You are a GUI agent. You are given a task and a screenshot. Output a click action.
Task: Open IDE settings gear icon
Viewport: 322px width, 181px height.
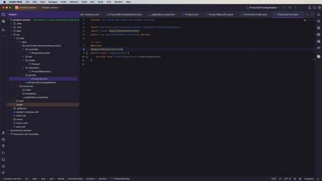[319, 8]
